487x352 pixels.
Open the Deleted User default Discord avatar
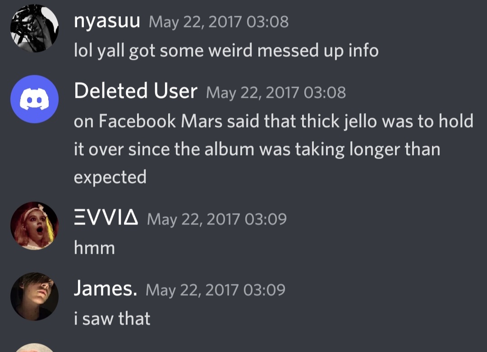pos(34,99)
